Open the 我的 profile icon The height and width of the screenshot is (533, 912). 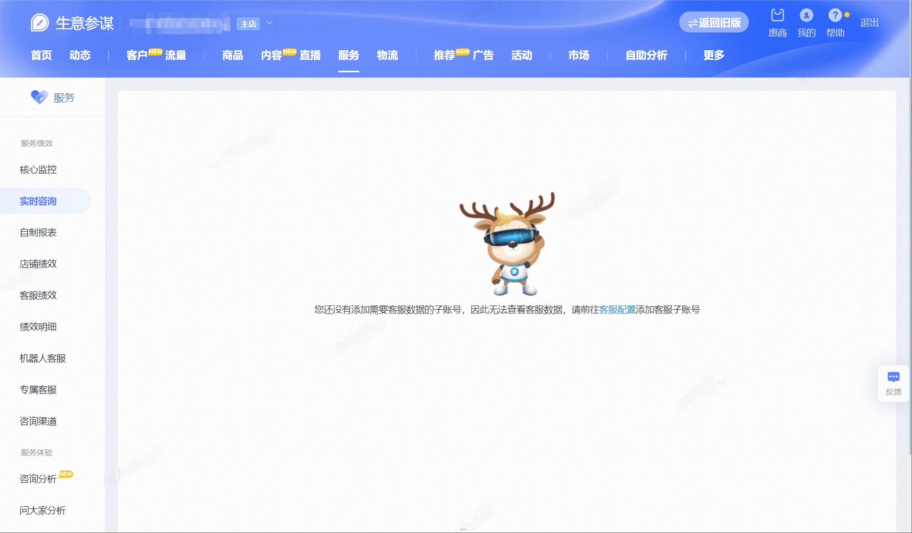coord(806,15)
